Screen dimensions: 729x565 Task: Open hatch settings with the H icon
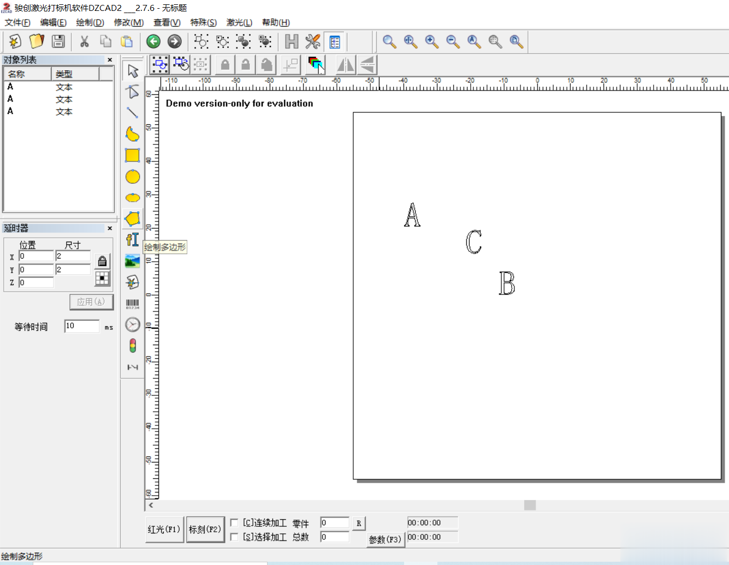click(x=292, y=41)
